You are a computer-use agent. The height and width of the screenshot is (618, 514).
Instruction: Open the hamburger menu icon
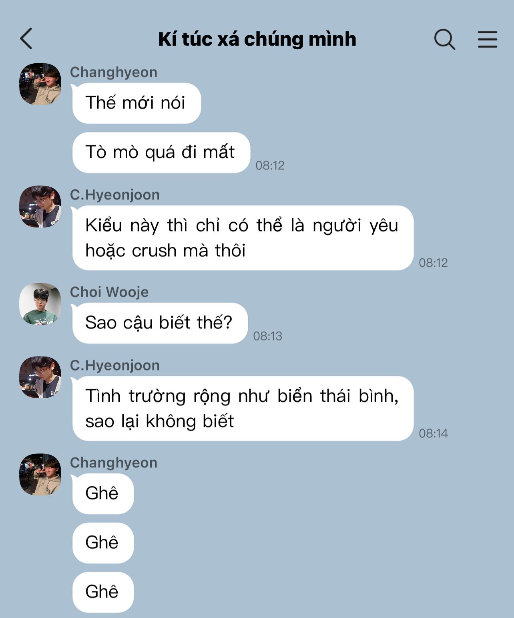pos(488,39)
